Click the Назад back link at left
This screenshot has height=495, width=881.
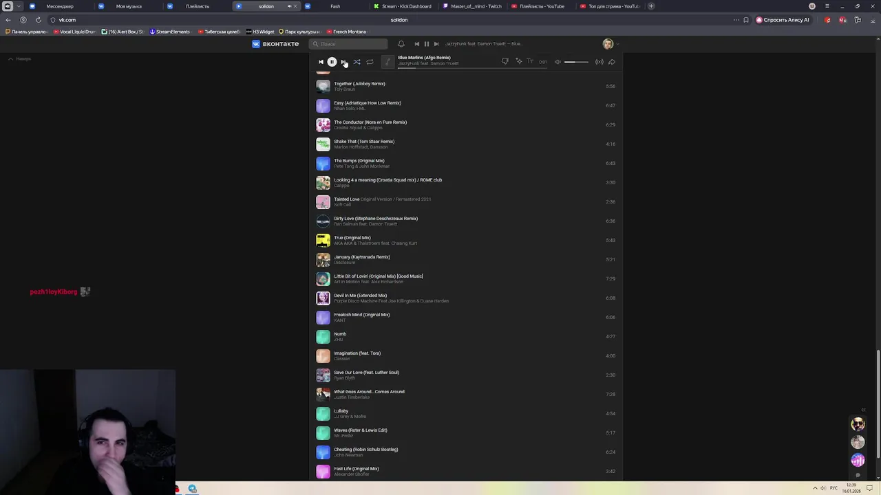tap(20, 59)
